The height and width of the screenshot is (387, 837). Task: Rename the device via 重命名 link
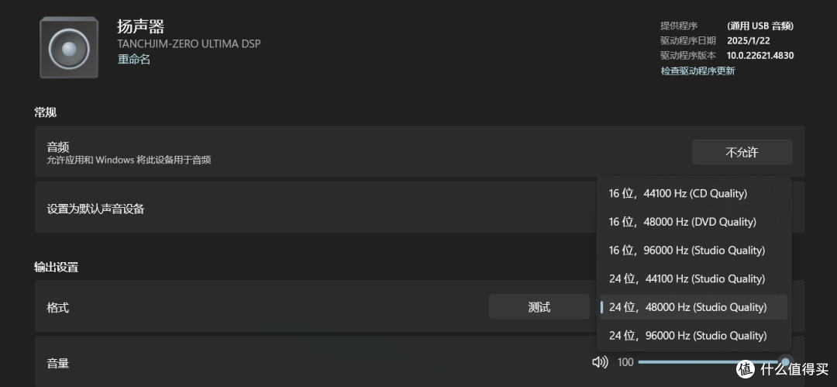[x=133, y=60]
